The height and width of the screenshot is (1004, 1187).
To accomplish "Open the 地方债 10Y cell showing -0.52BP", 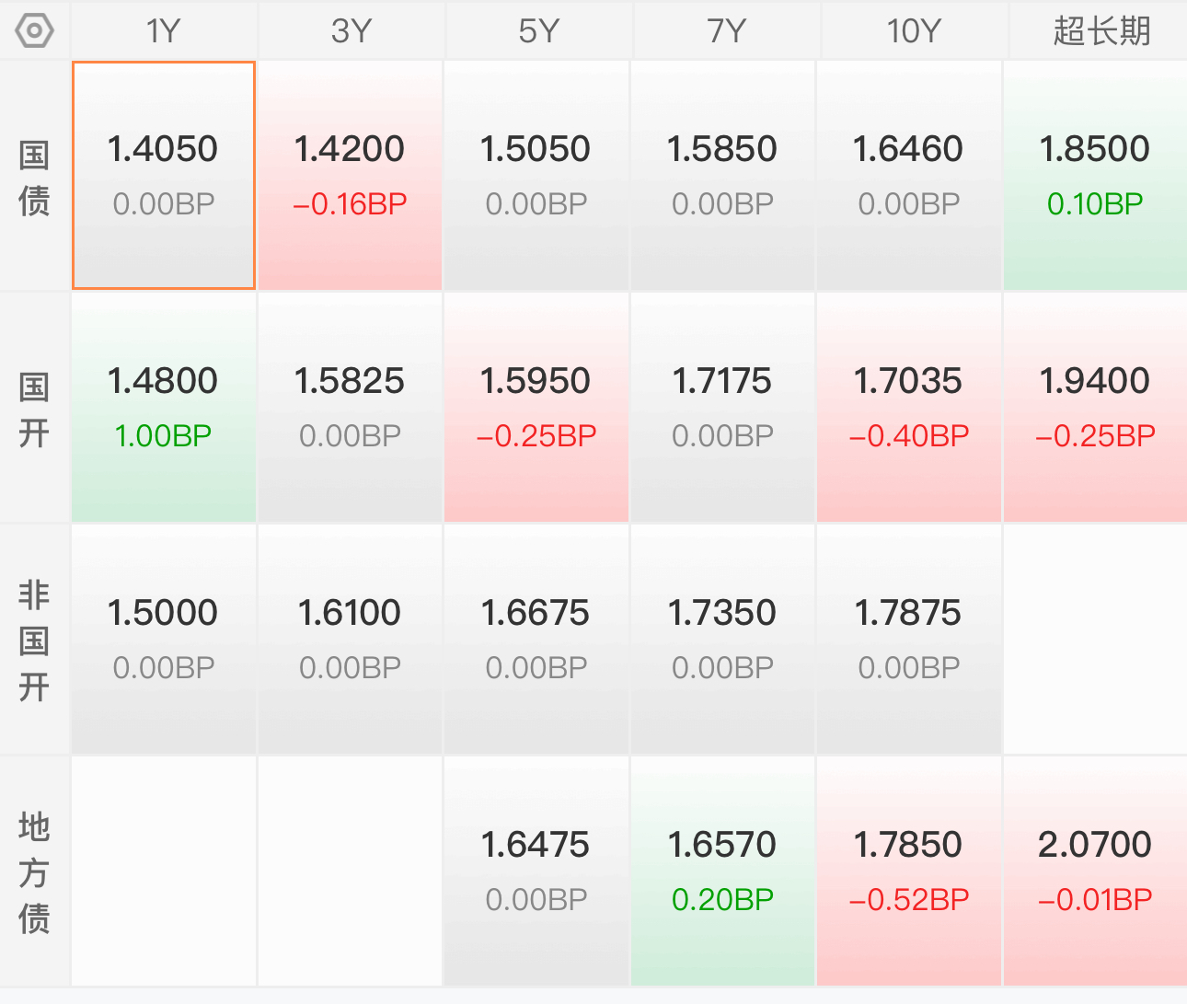I will pyautogui.click(x=908, y=871).
